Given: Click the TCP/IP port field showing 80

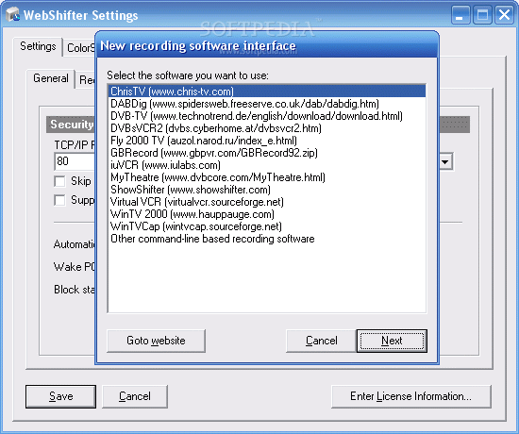Looking at the screenshot, I should [75, 161].
